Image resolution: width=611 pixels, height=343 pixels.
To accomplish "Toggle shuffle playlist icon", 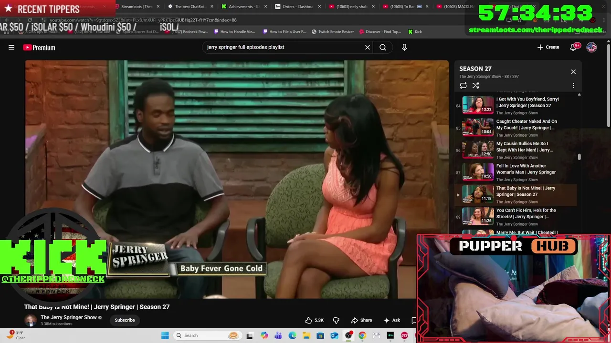I will point(476,86).
